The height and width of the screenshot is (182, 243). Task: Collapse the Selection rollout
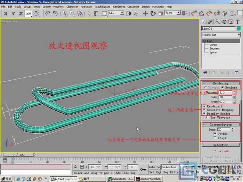pyautogui.click(x=220, y=145)
